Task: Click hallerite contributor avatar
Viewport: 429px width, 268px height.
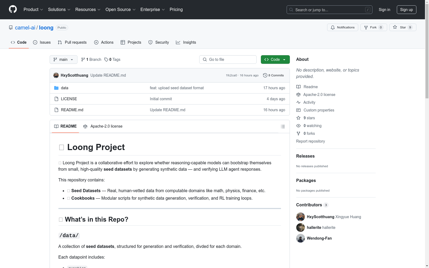Action: click(301, 228)
